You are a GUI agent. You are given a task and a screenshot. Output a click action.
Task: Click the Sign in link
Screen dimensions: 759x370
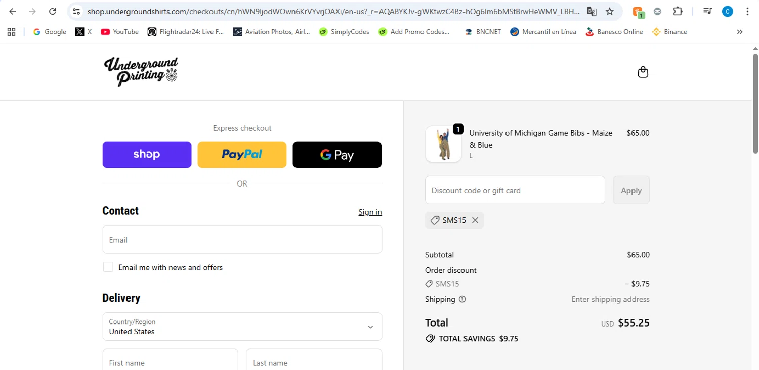[x=370, y=212]
